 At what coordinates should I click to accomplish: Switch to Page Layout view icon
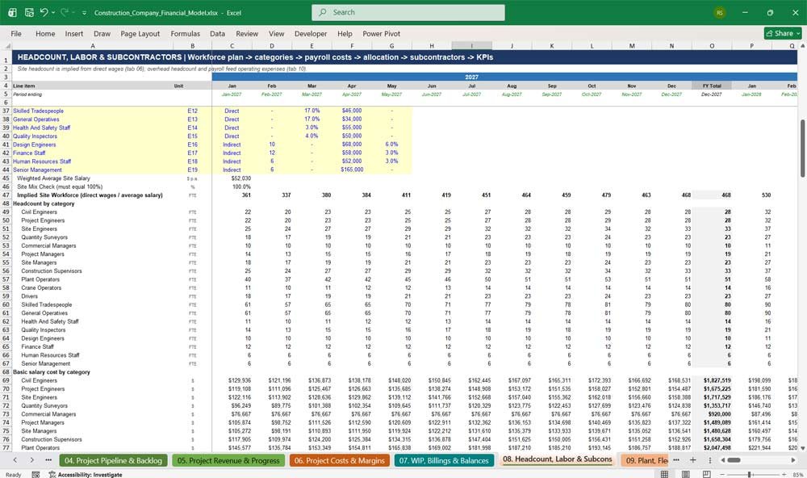[685, 475]
